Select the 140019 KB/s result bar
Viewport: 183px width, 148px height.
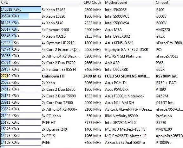coord(21,9)
